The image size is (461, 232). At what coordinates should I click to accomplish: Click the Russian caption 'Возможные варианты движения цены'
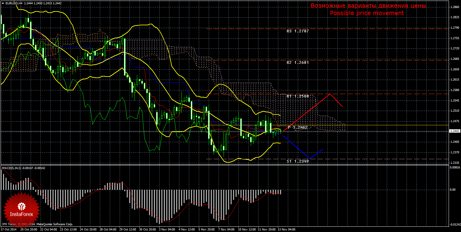coord(368,6)
